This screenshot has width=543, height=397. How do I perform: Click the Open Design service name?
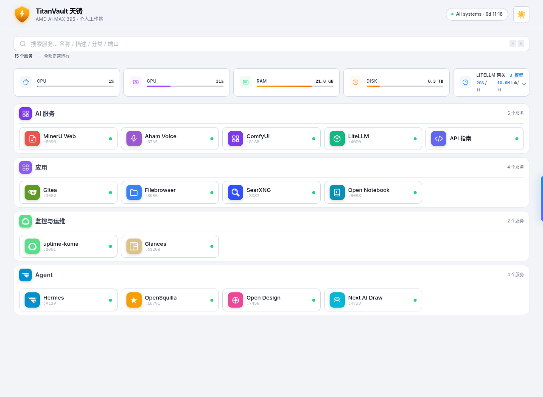[263, 297]
